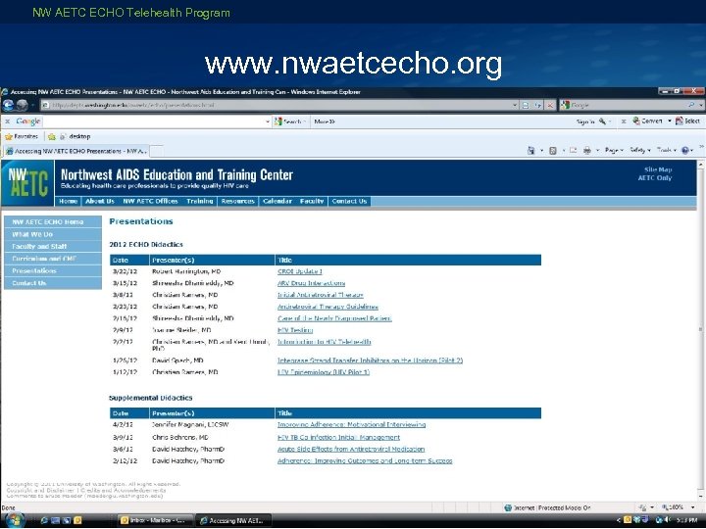Open the Home site navigation item
The width and height of the screenshot is (706, 529).
tap(68, 201)
